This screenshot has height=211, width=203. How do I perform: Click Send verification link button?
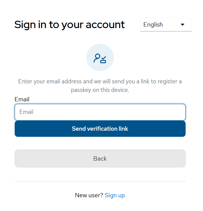pyautogui.click(x=100, y=129)
